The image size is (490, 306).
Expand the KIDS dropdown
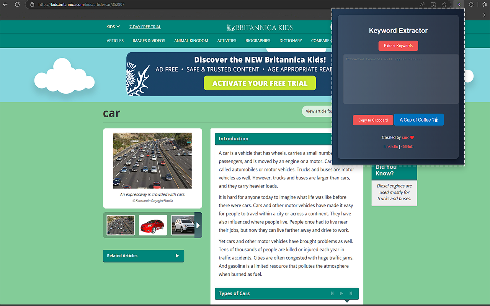pyautogui.click(x=113, y=27)
